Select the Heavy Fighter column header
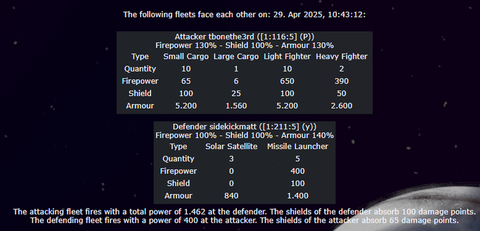Image resolution: width=480 pixels, height=231 pixels. 342,57
